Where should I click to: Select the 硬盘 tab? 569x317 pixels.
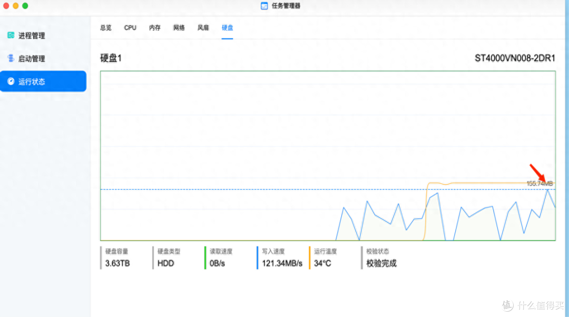228,28
